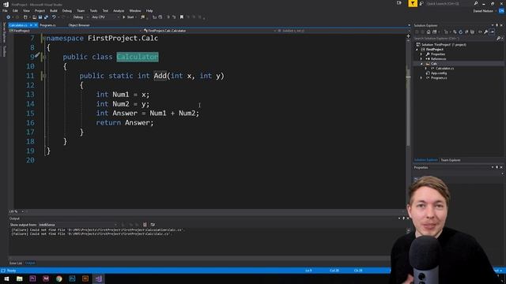Open the Window menu
This screenshot has height=284, width=506.
pyautogui.click(x=135, y=10)
